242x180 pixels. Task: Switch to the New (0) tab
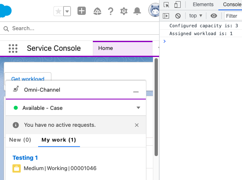point(20,140)
